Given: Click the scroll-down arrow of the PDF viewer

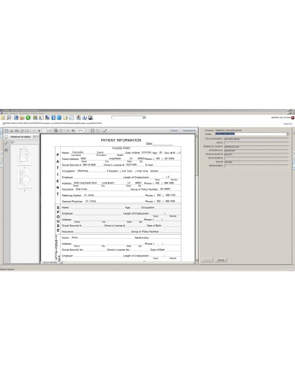Looking at the screenshot, I should pos(196,260).
